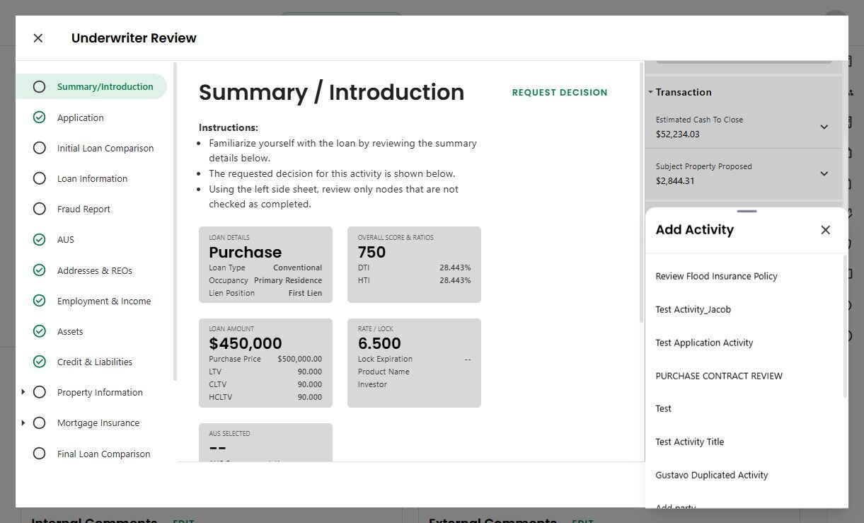
Task: Click the Credit & Liabilities check icon
Action: click(x=40, y=362)
